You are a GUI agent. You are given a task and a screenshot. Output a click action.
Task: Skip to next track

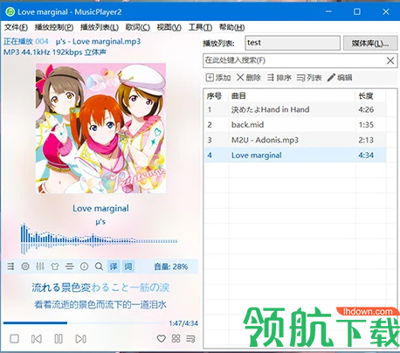[80, 339]
